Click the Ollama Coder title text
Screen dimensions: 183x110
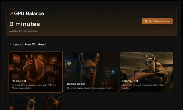click(76, 84)
